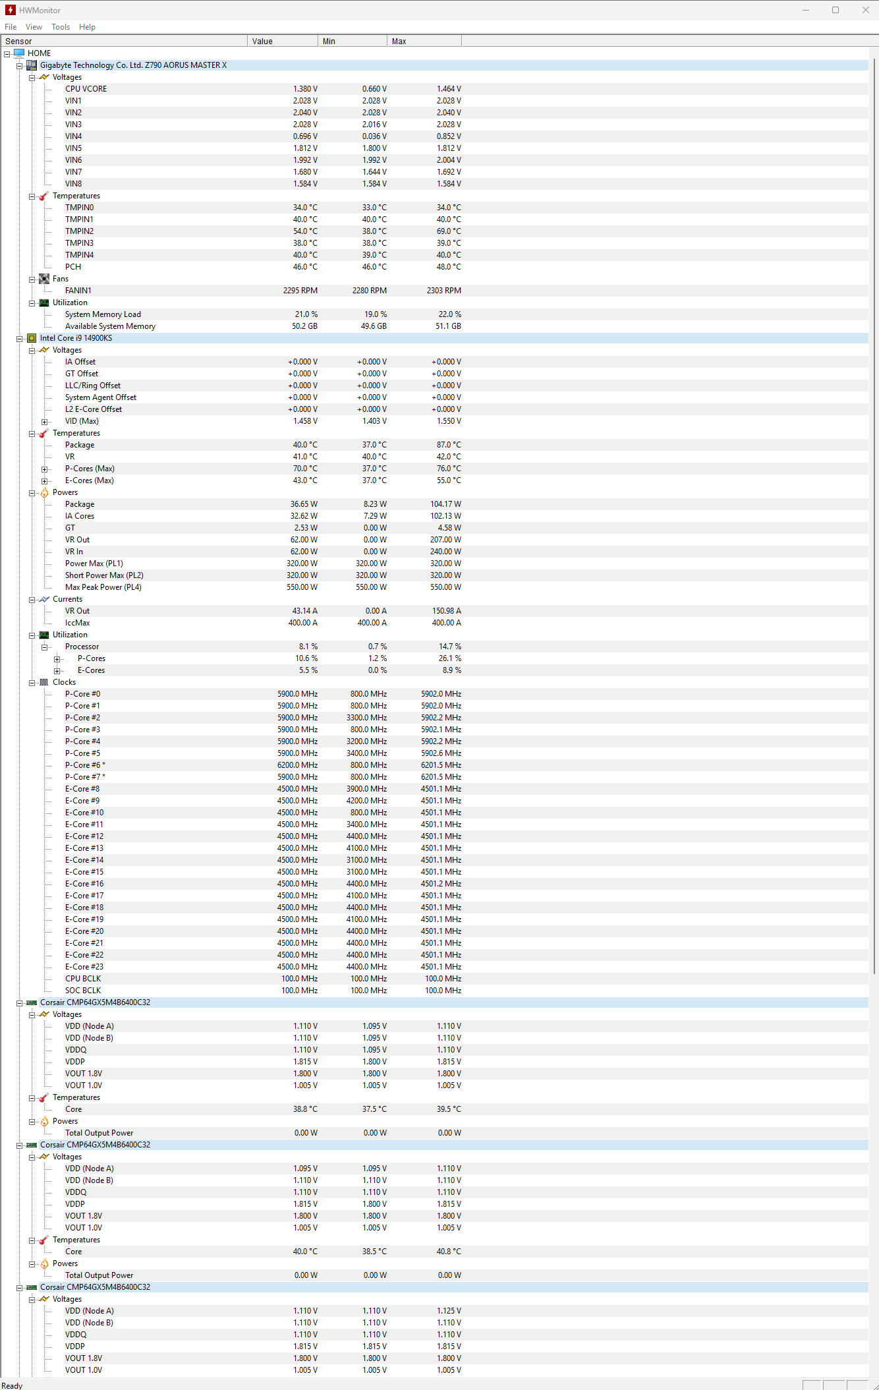Expand the E-Cores utilization node

click(57, 671)
